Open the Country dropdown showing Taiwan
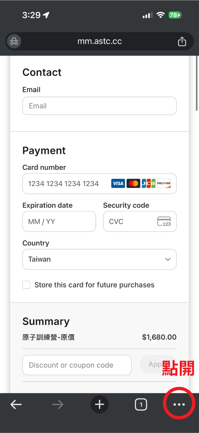Screen dimensions: 199x433 click(x=99, y=259)
